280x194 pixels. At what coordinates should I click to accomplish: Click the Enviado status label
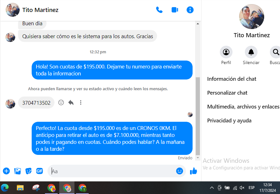185,158
